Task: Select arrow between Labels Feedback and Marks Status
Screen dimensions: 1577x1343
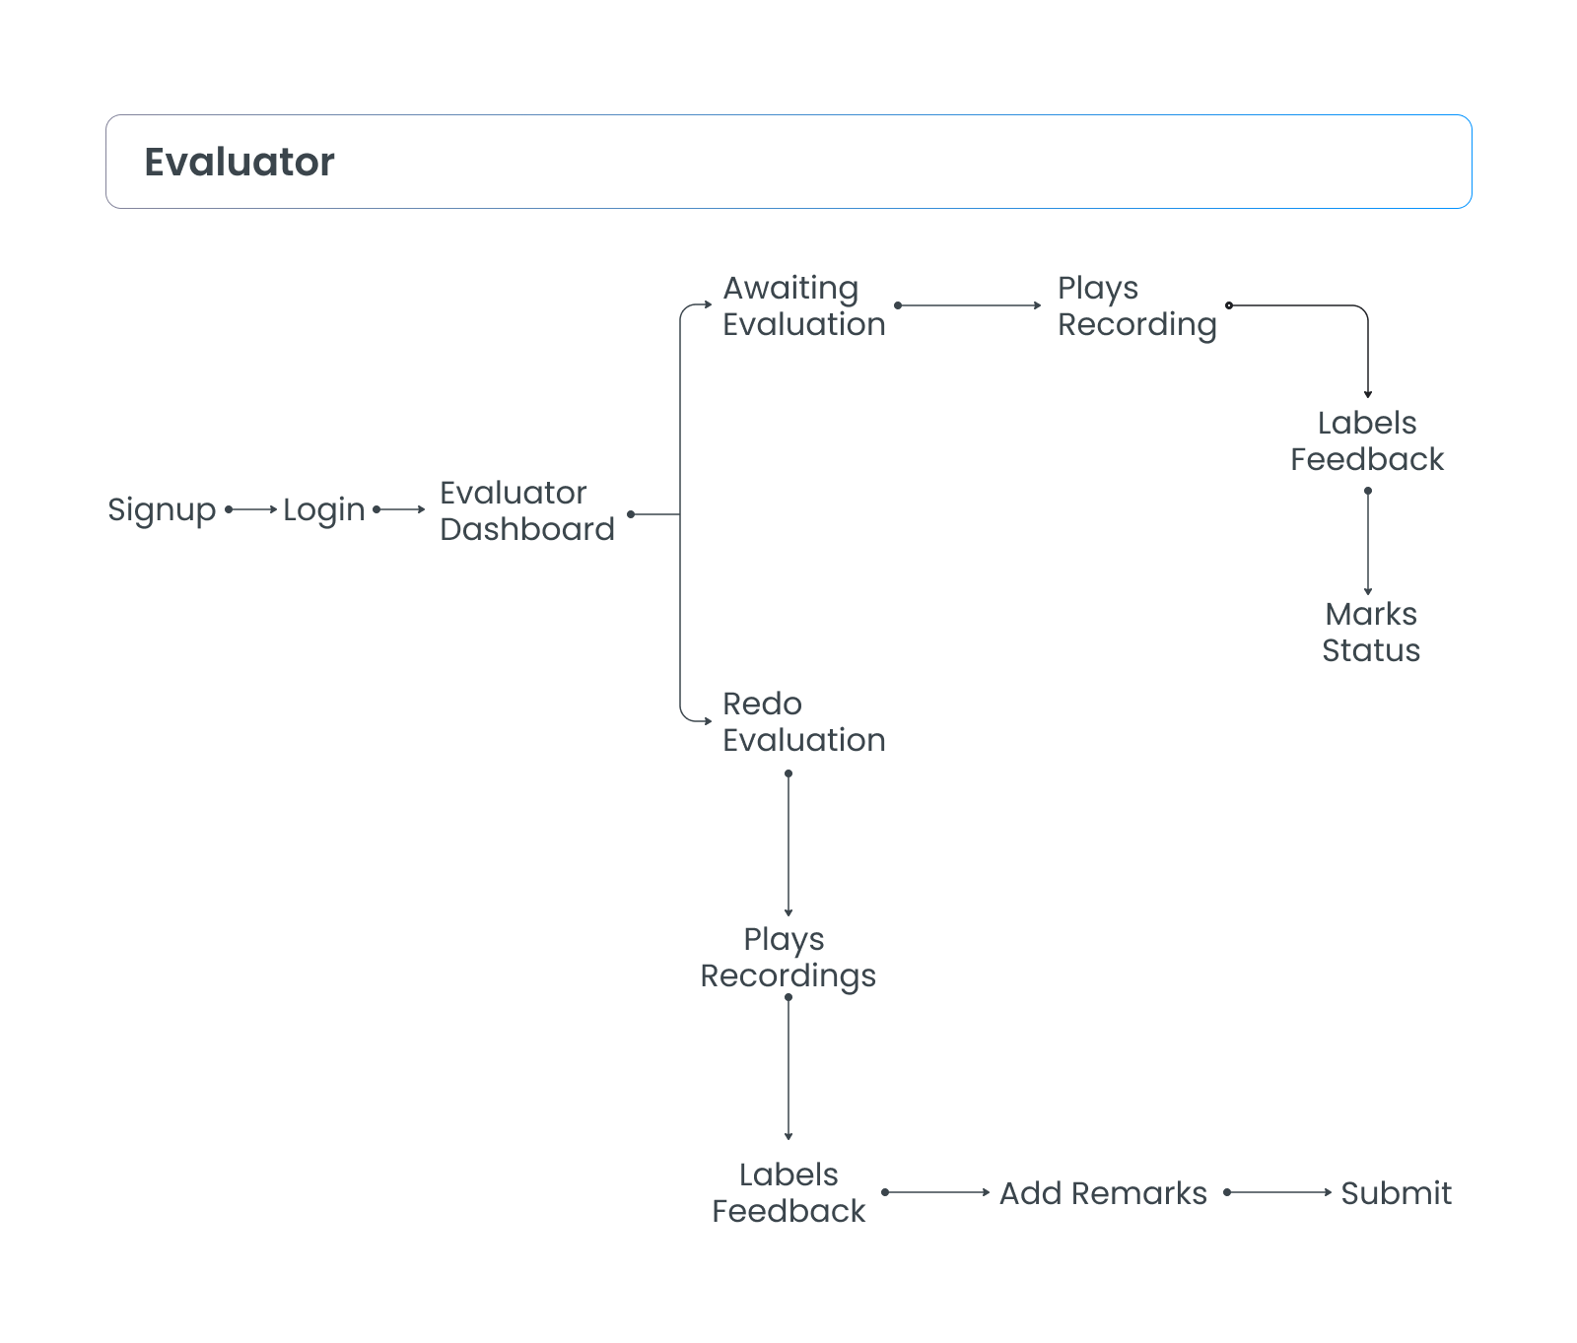Action: [x=1368, y=542]
